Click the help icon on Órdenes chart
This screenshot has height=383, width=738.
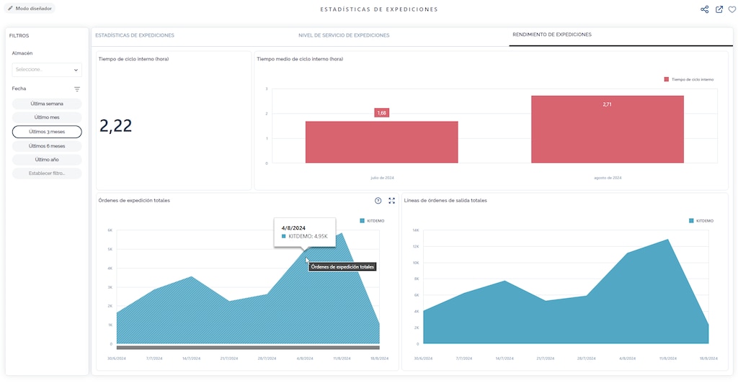click(378, 201)
